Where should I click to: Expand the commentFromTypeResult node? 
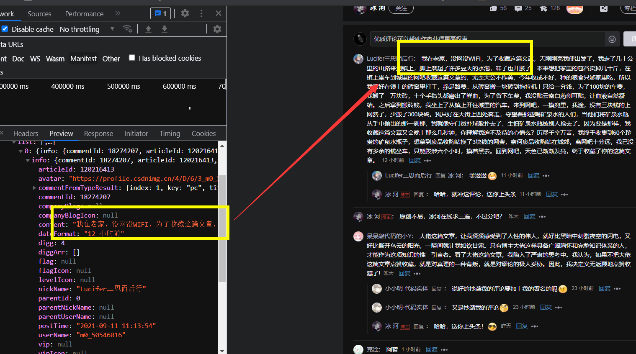(x=34, y=187)
